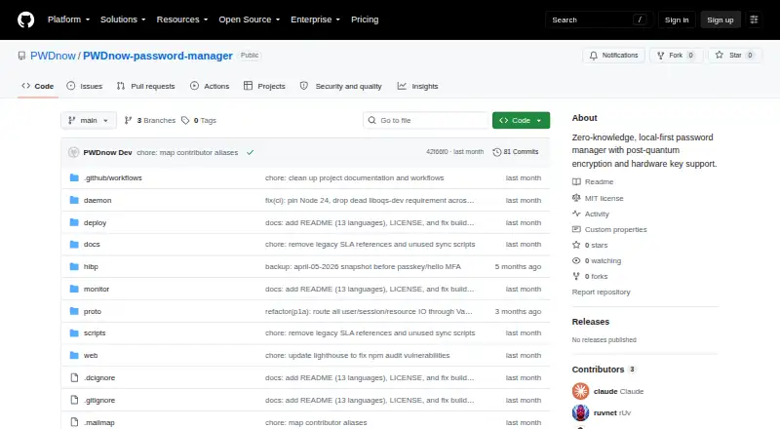
Task: Open the .github/workflows folder name
Action: click(113, 177)
